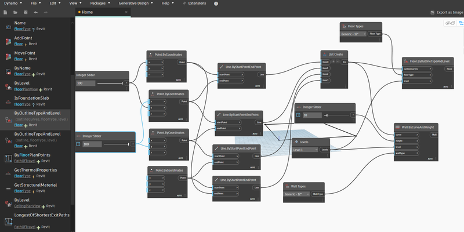
Task: Open the Extensions menu
Action: point(194,3)
